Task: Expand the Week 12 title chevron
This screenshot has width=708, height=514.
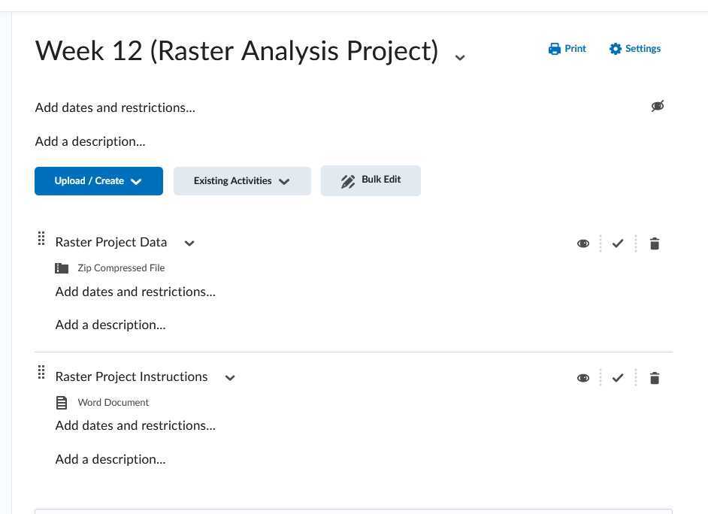Action: coord(459,57)
